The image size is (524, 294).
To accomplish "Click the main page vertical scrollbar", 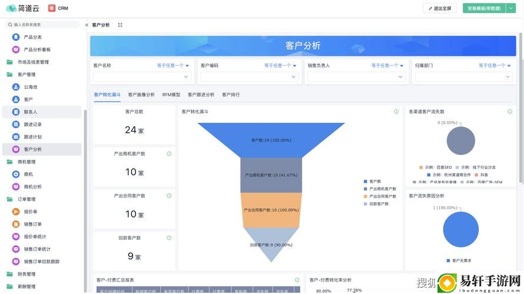I will pyautogui.click(x=520, y=108).
